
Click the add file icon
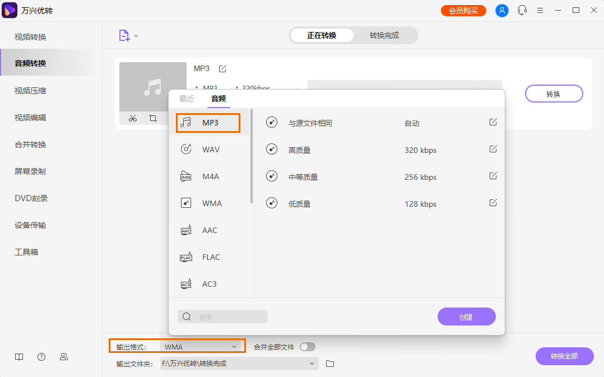(124, 35)
